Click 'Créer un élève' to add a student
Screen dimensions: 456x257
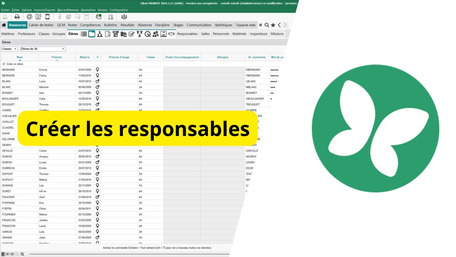pyautogui.click(x=13, y=64)
